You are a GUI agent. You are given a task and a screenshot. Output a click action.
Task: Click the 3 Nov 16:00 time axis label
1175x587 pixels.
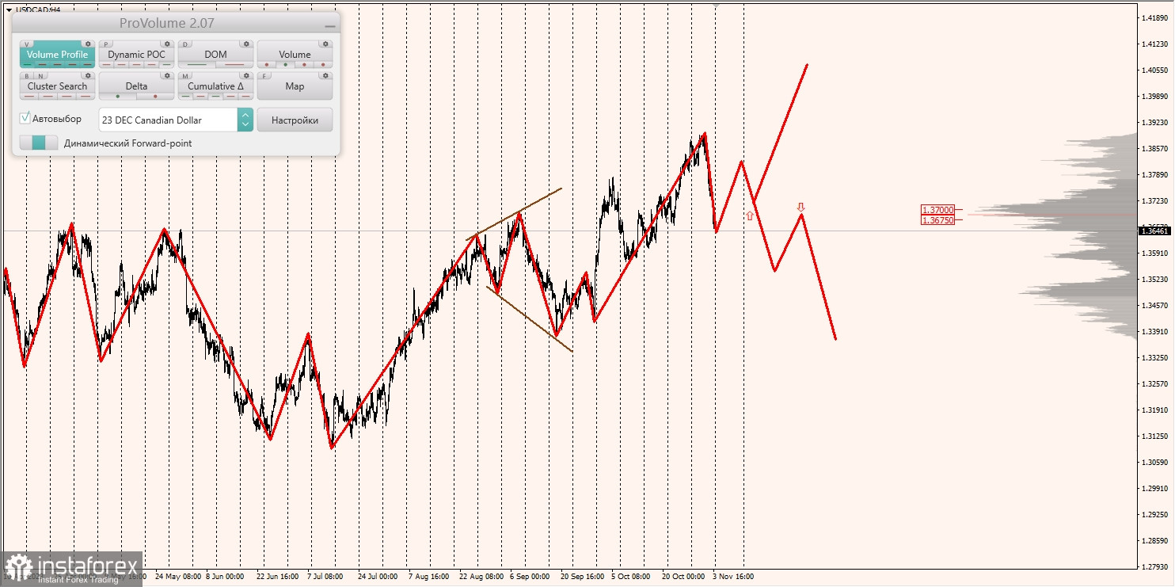(733, 577)
